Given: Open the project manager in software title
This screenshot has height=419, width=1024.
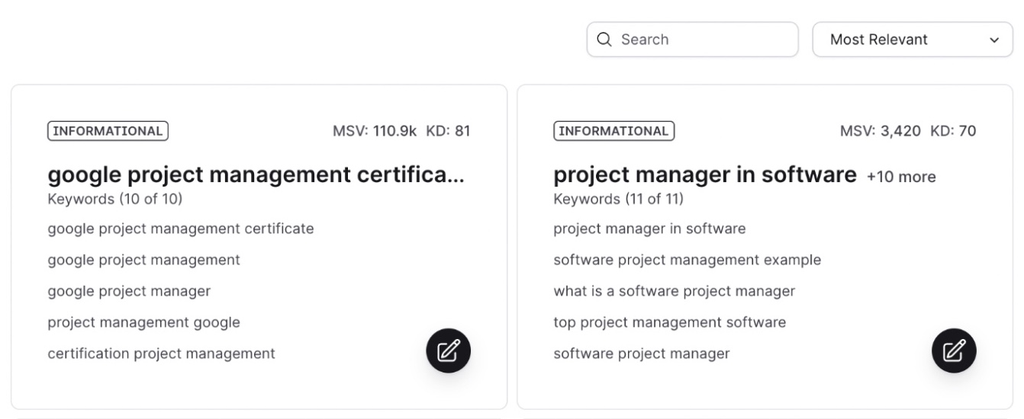Looking at the screenshot, I should 704,175.
